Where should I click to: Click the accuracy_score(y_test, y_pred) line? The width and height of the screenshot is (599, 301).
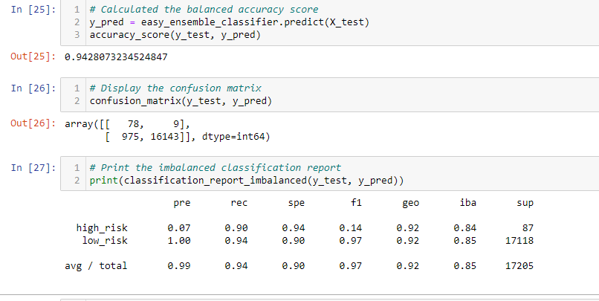click(x=175, y=35)
